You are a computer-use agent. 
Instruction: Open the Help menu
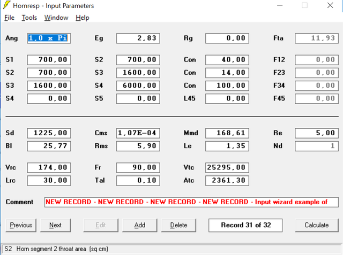click(x=83, y=18)
